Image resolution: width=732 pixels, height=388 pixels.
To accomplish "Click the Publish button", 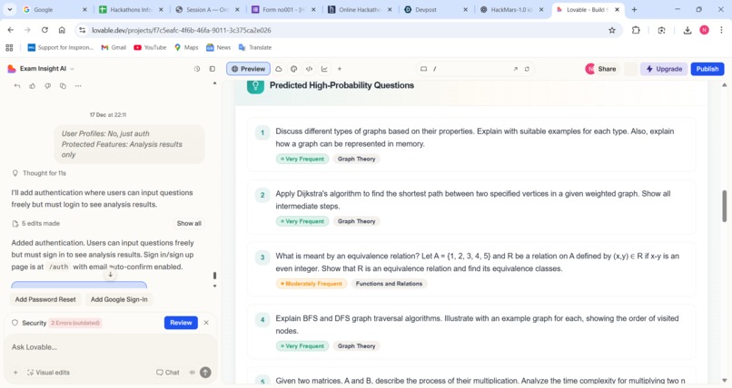I will point(707,69).
